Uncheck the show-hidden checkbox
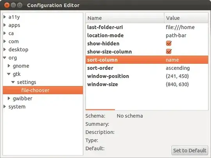This screenshot has width=211, height=158. [x=169, y=43]
